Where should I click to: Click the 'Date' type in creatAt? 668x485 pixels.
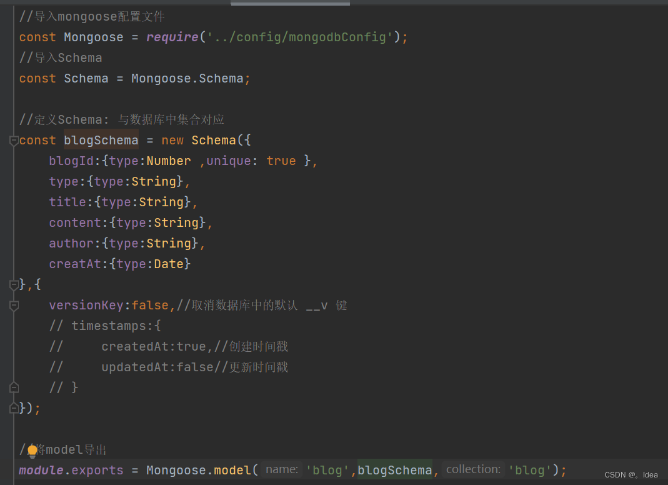(x=169, y=264)
